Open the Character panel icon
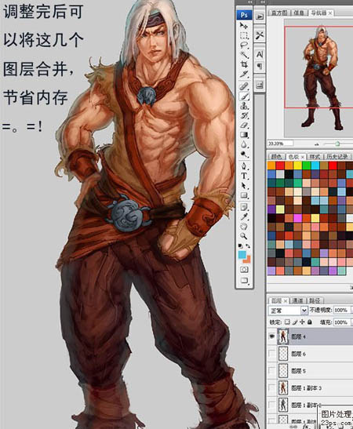Screen dimensions: 353x429 (x=260, y=54)
